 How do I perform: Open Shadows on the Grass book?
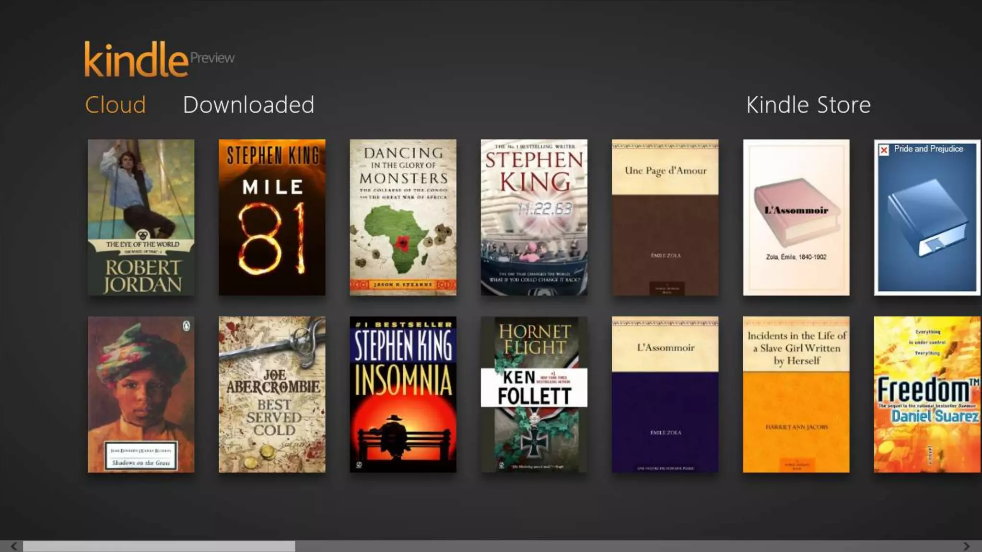(141, 394)
